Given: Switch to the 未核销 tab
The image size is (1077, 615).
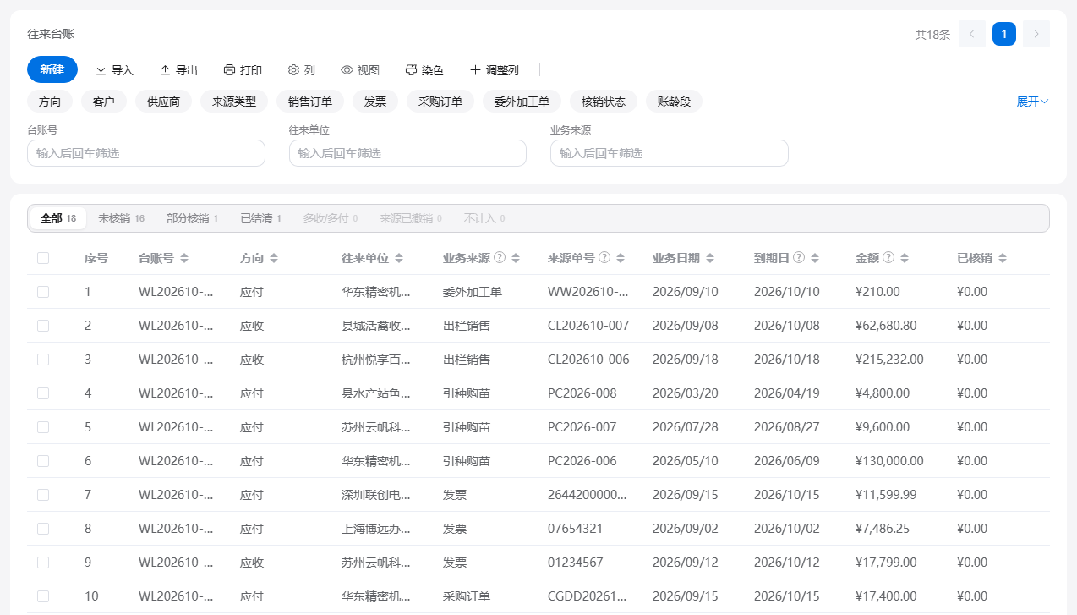Looking at the screenshot, I should (x=121, y=218).
